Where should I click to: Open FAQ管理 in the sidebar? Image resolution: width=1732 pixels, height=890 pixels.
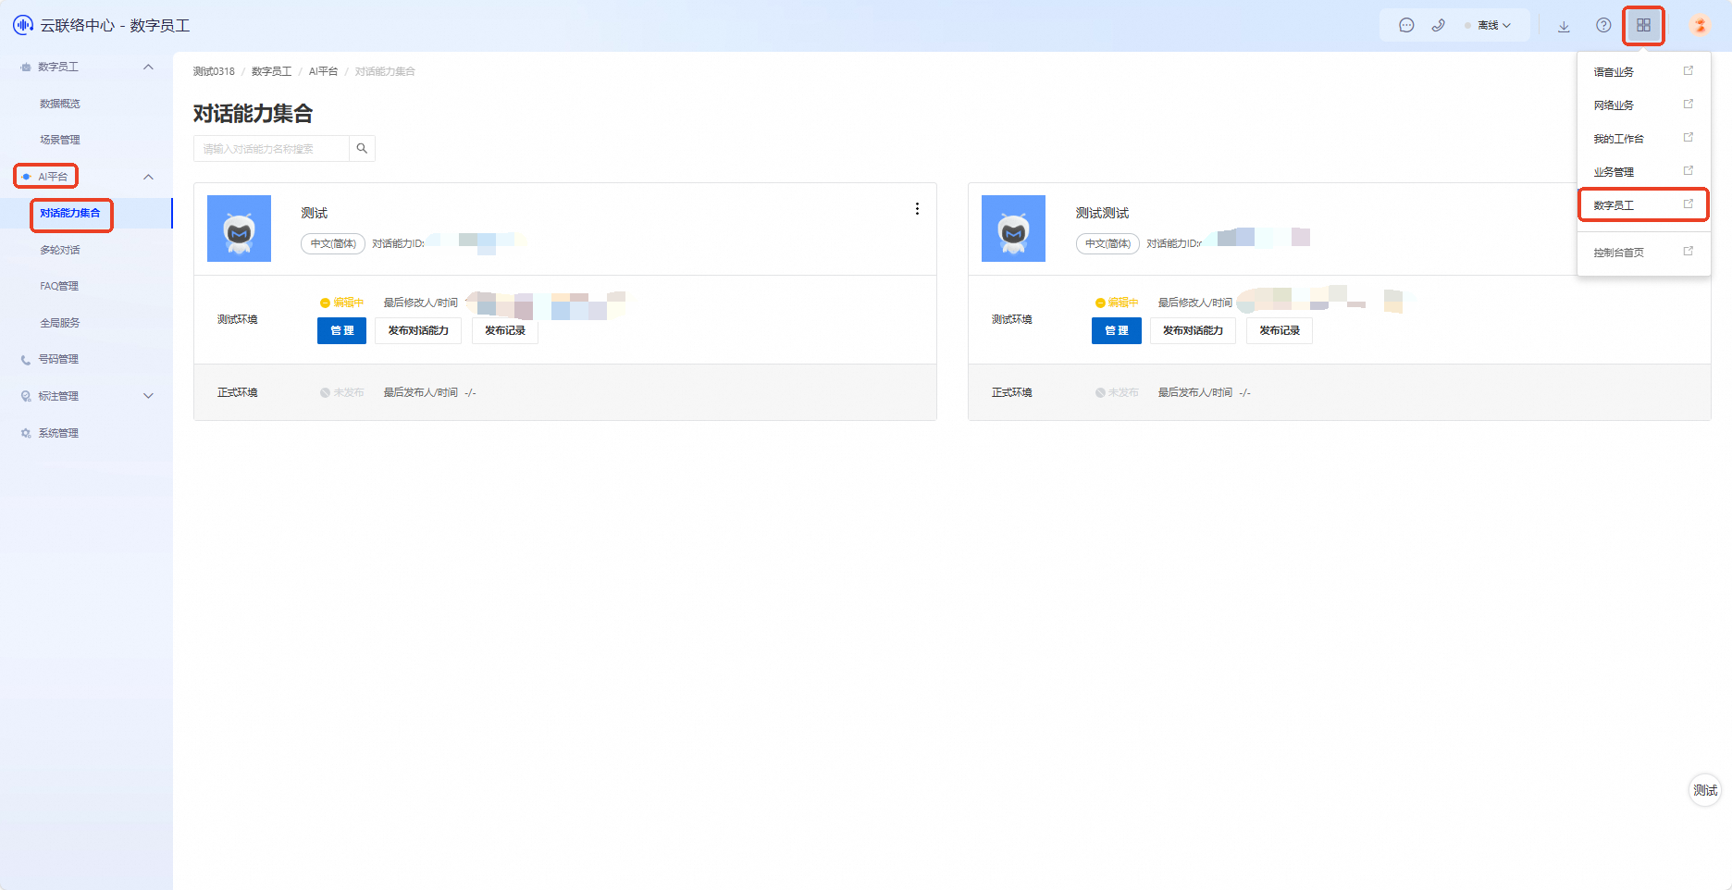point(59,286)
